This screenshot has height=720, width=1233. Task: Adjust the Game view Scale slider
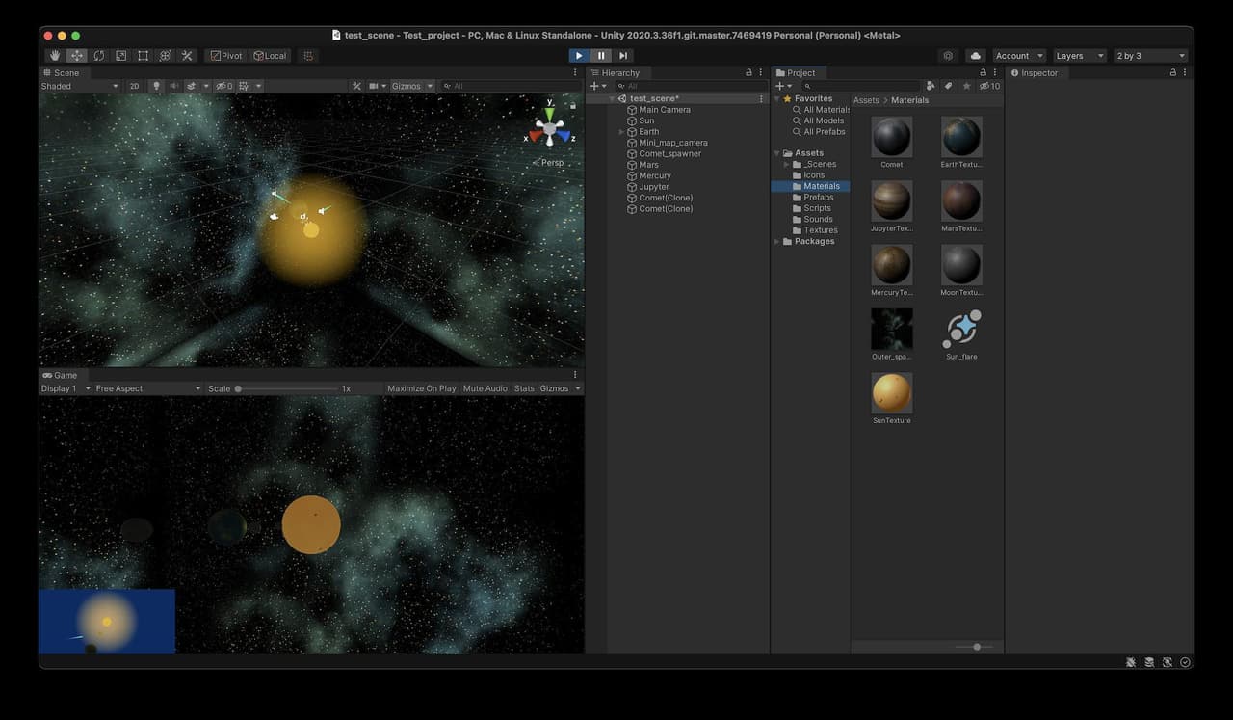tap(287, 388)
